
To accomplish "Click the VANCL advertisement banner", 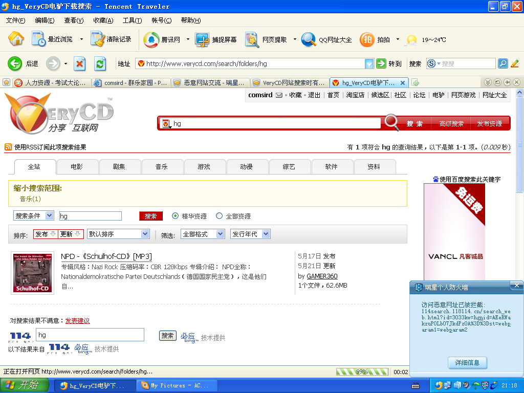I will pyautogui.click(x=454, y=232).
